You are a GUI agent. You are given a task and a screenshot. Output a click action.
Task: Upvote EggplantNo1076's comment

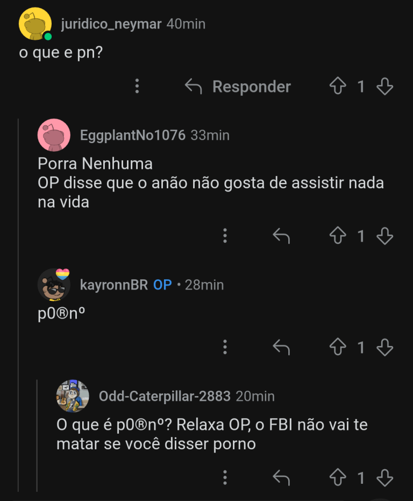[338, 236]
